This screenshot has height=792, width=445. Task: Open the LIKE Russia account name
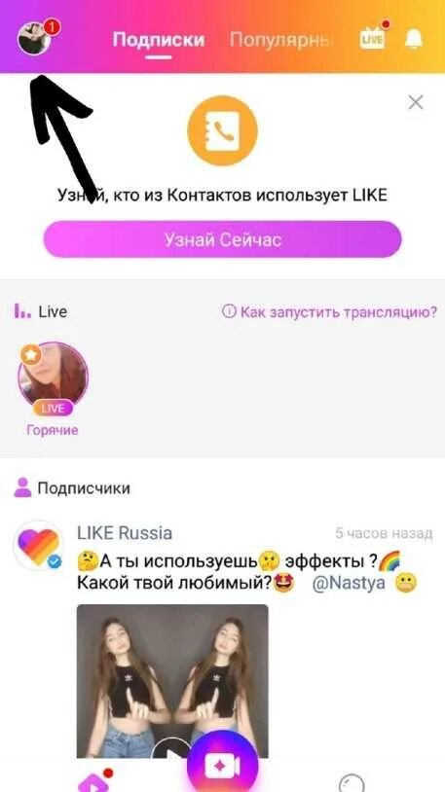[125, 533]
